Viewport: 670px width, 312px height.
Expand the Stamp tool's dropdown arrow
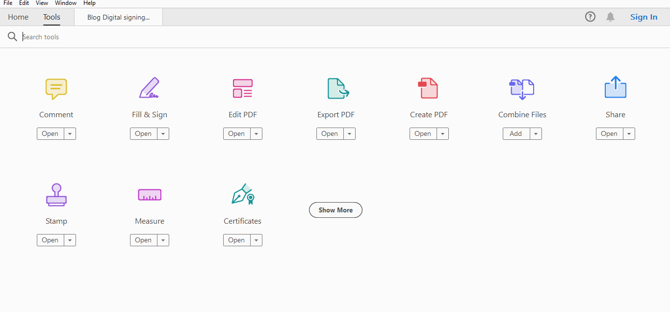point(70,240)
